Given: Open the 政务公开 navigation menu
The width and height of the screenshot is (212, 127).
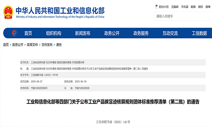Looking at the screenshot, I should 112,33.
